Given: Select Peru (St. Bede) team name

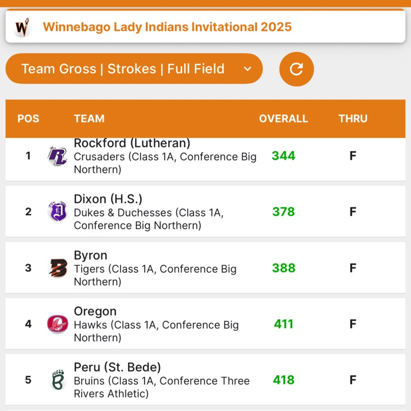Looking at the screenshot, I should (117, 367).
